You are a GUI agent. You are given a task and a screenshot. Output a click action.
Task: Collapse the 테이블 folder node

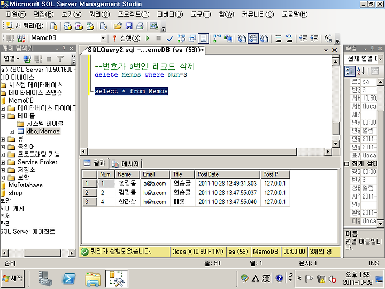click(x=3, y=116)
